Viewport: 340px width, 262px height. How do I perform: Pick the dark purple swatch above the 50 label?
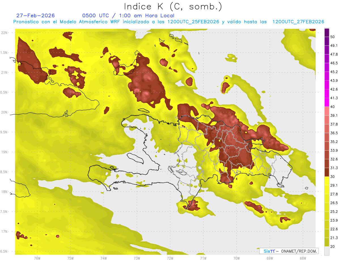pyautogui.click(x=327, y=33)
